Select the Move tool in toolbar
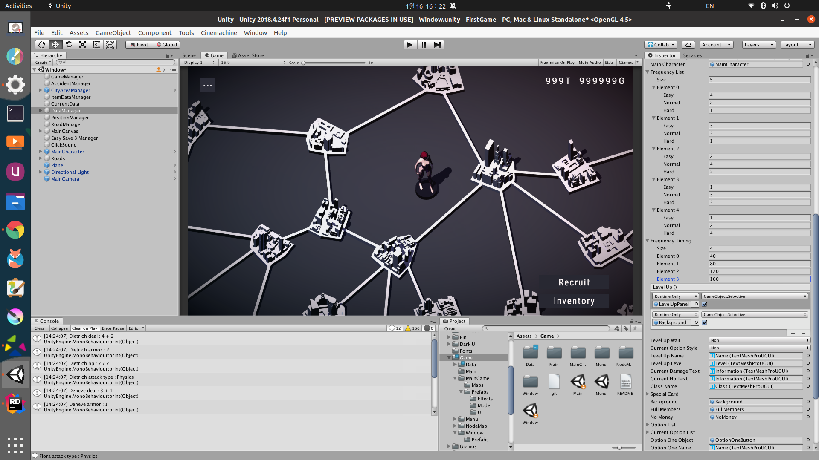The image size is (819, 460). coord(55,44)
